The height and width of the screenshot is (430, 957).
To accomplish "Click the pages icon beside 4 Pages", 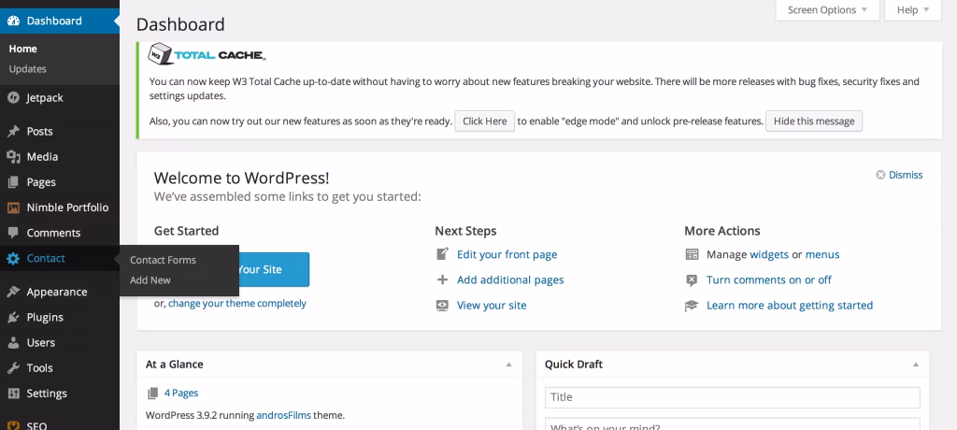I will click(152, 393).
